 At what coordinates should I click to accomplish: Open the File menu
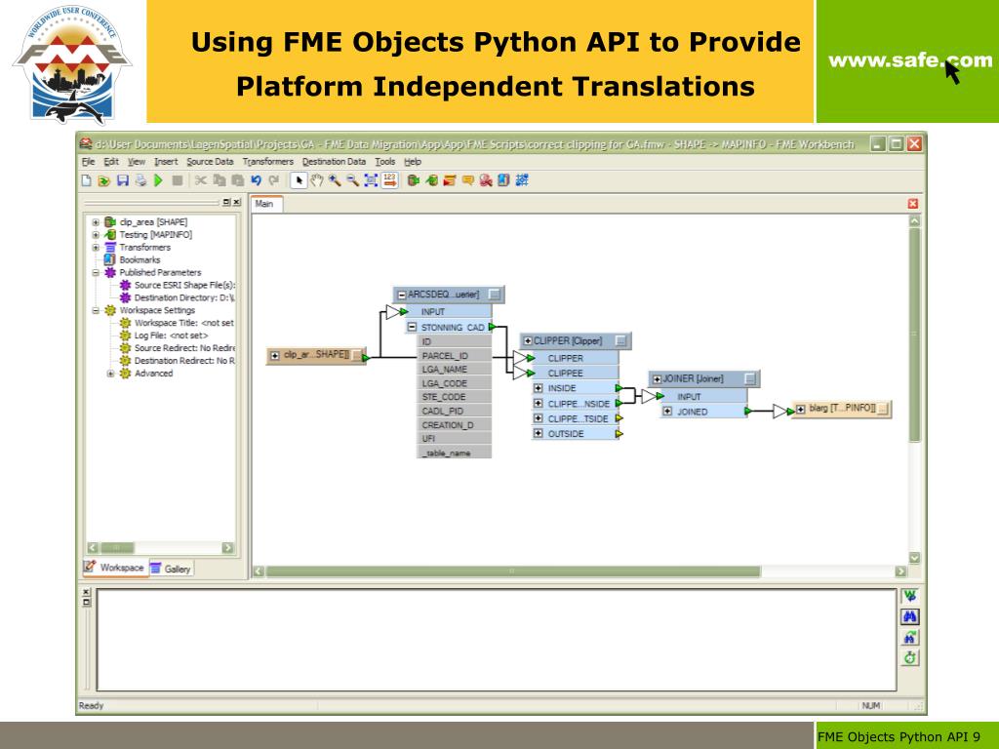click(88, 162)
